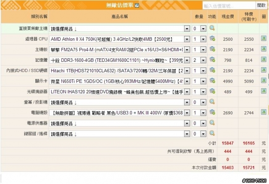View the product image icon for 電腦機殼
Screen dimensions: 269x184
tap(264, 112)
